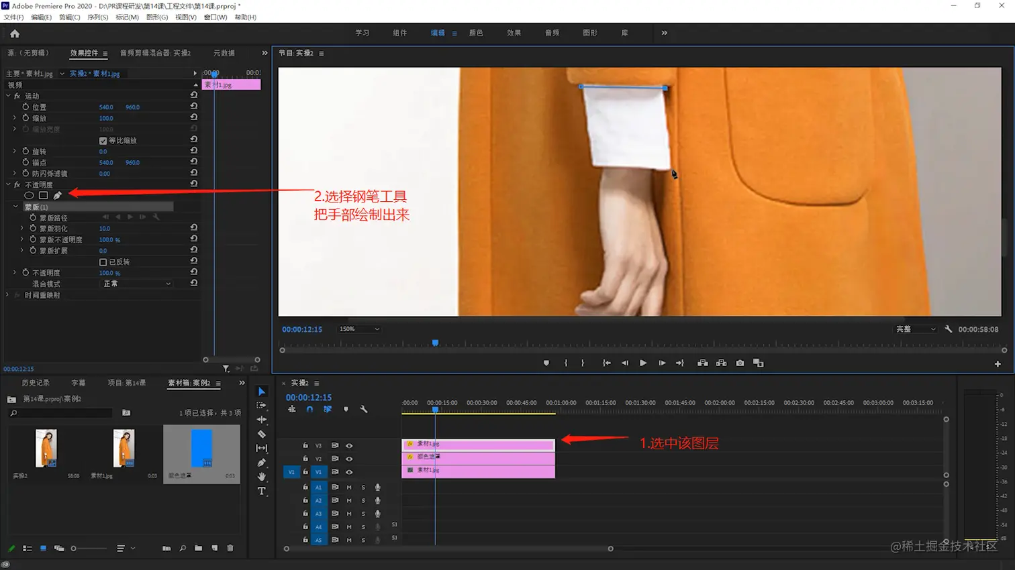Toggle V3 track output eye
1015x570 pixels.
click(x=349, y=446)
